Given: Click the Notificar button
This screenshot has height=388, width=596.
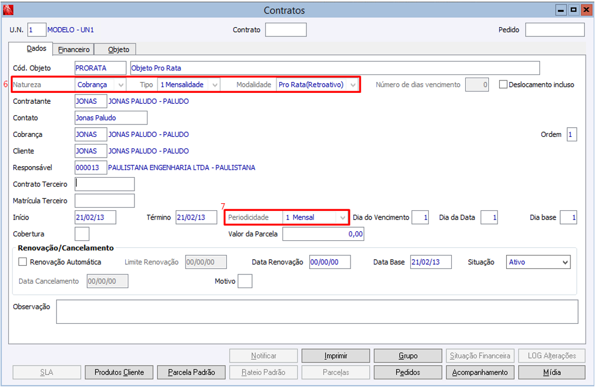Looking at the screenshot, I should pyautogui.click(x=263, y=356).
